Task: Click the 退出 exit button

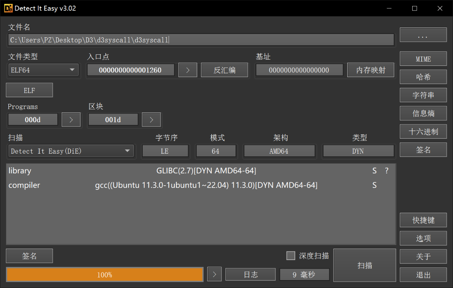Action: tap(423, 275)
